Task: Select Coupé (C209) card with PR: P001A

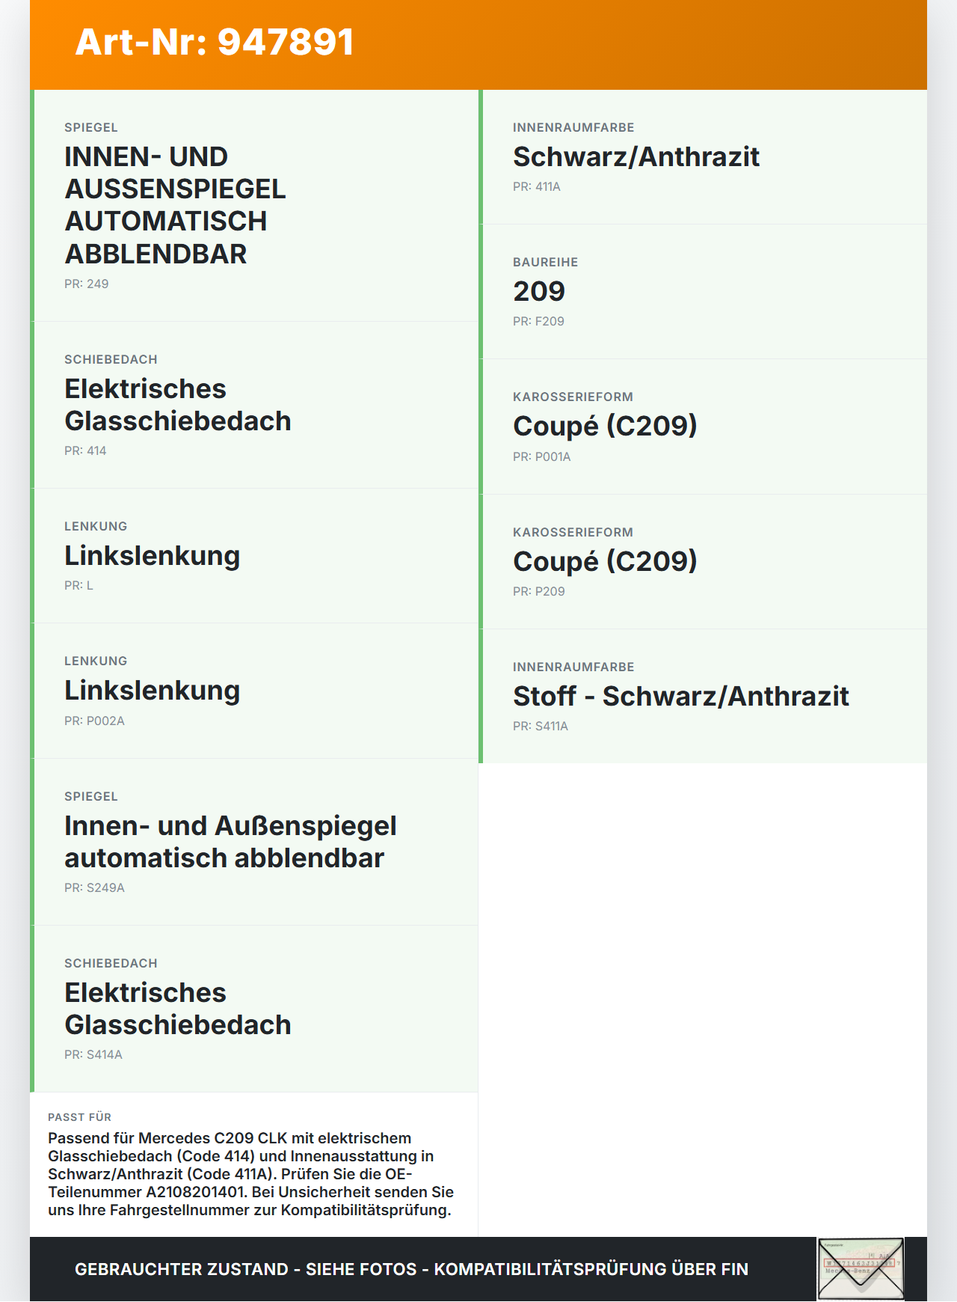Action: 703,427
